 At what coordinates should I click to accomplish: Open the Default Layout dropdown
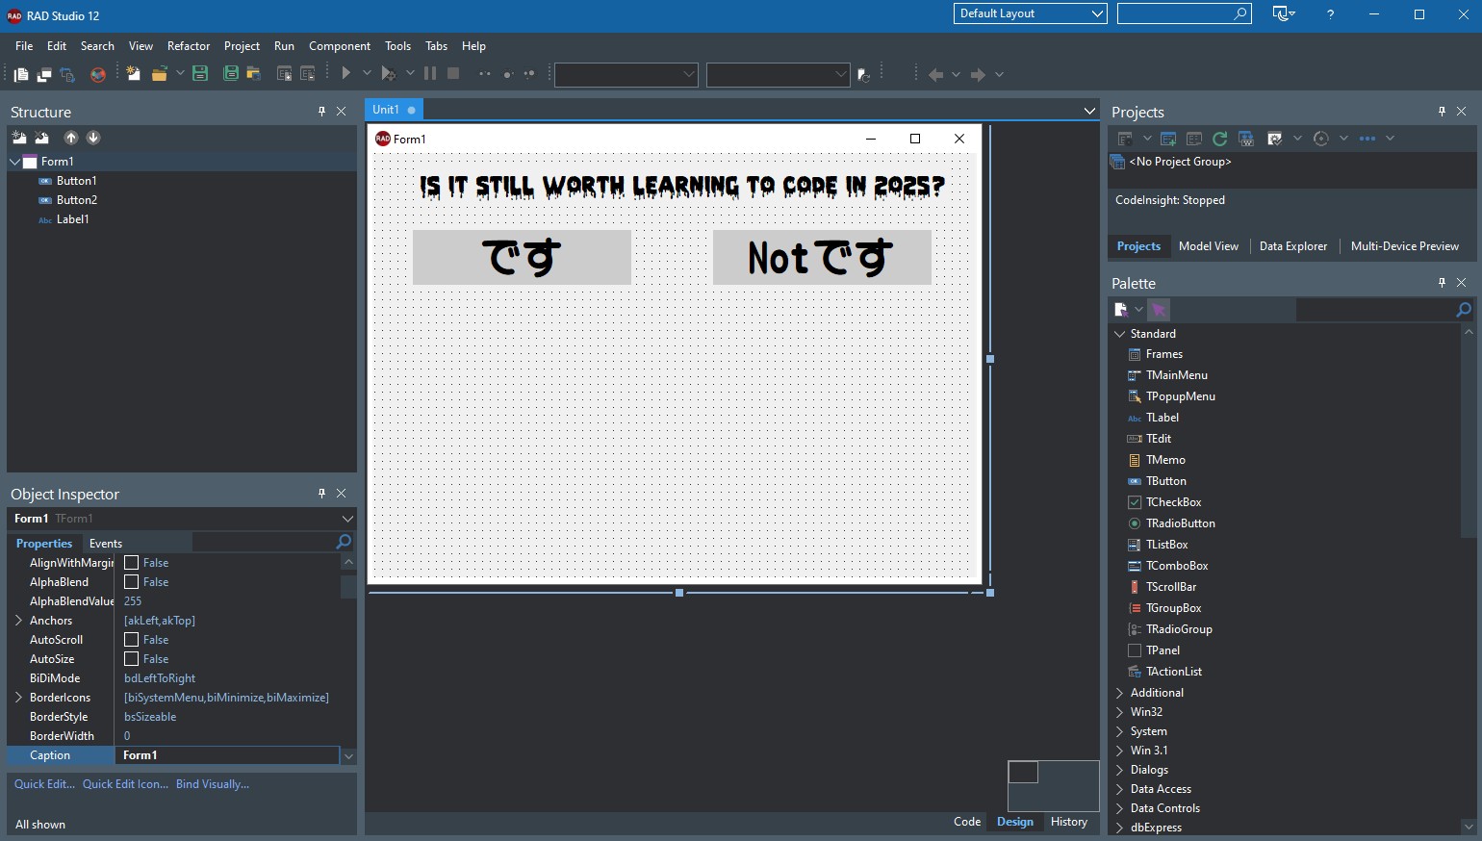[1031, 13]
